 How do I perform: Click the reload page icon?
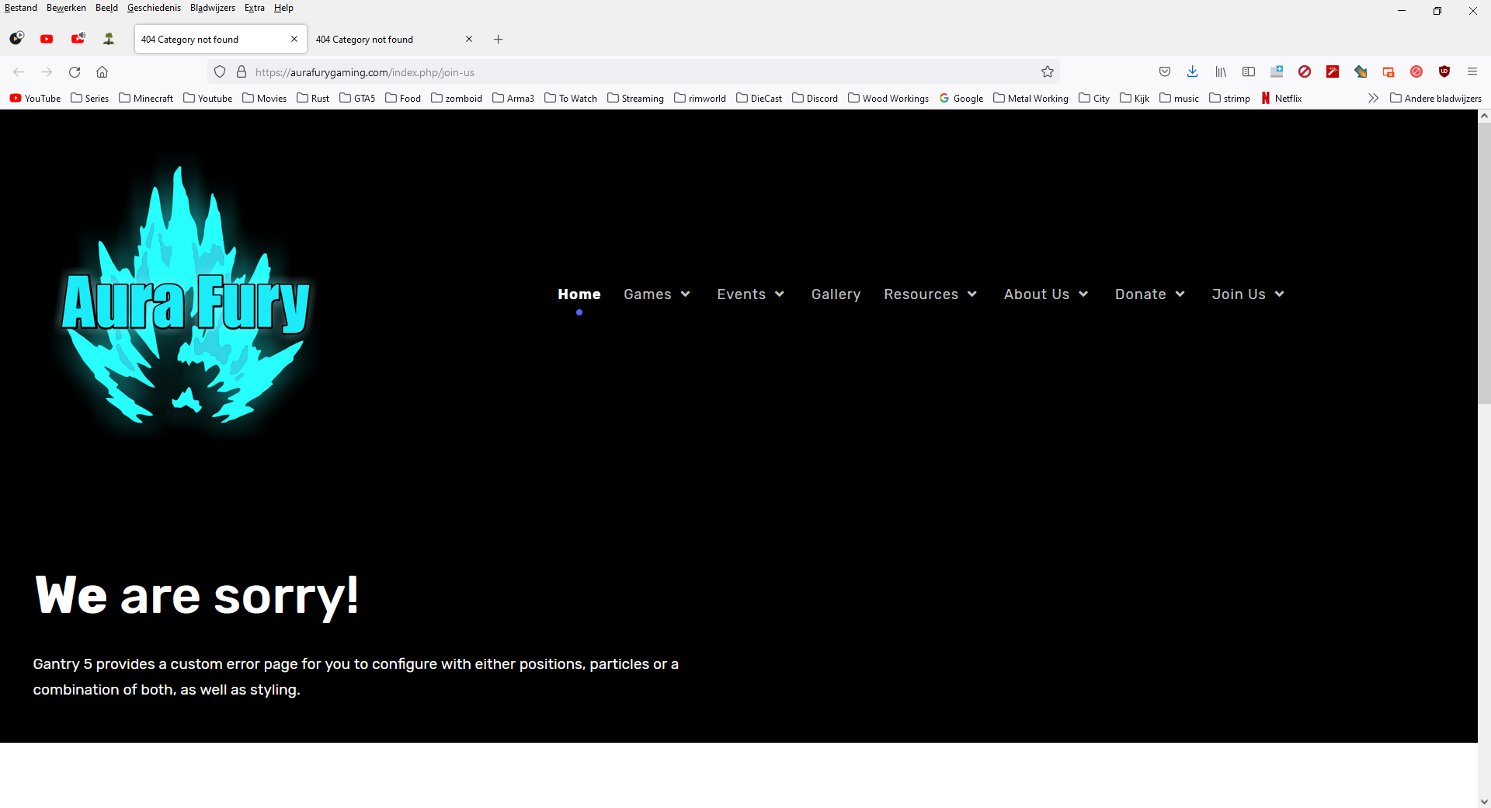[x=75, y=72]
